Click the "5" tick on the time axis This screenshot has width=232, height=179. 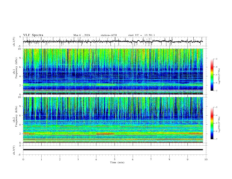tap(115, 159)
